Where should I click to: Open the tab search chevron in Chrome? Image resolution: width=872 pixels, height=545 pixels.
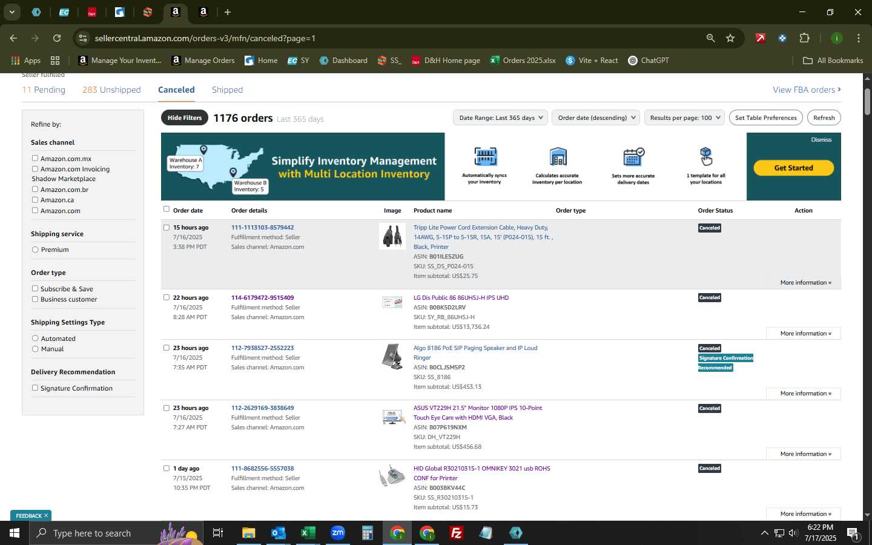point(12,12)
